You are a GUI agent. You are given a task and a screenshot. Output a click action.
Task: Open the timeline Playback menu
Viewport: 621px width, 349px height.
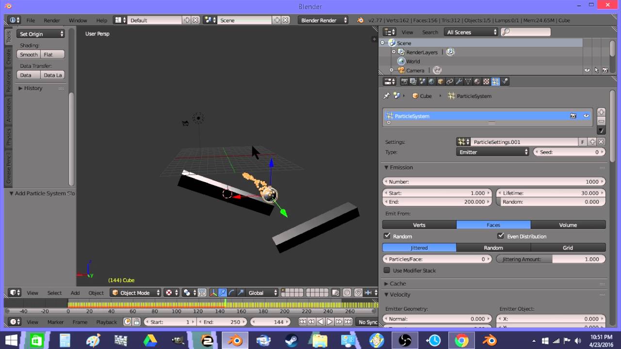pyautogui.click(x=106, y=322)
